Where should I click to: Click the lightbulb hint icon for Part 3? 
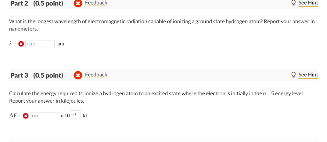coord(293,75)
